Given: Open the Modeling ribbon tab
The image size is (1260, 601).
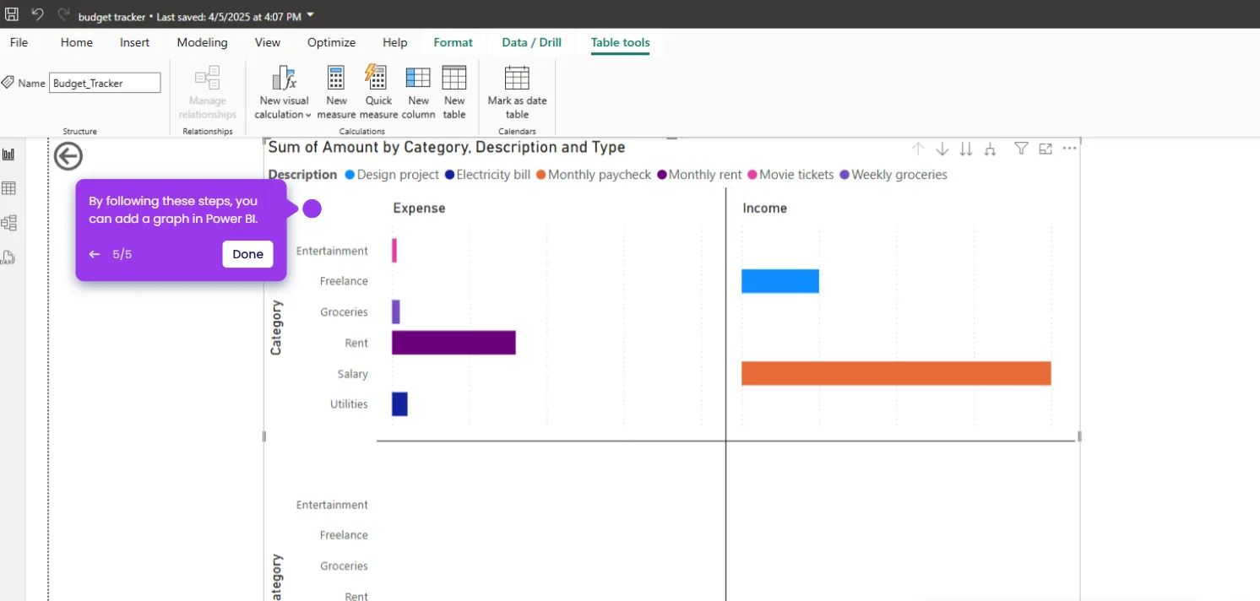Looking at the screenshot, I should (x=202, y=42).
